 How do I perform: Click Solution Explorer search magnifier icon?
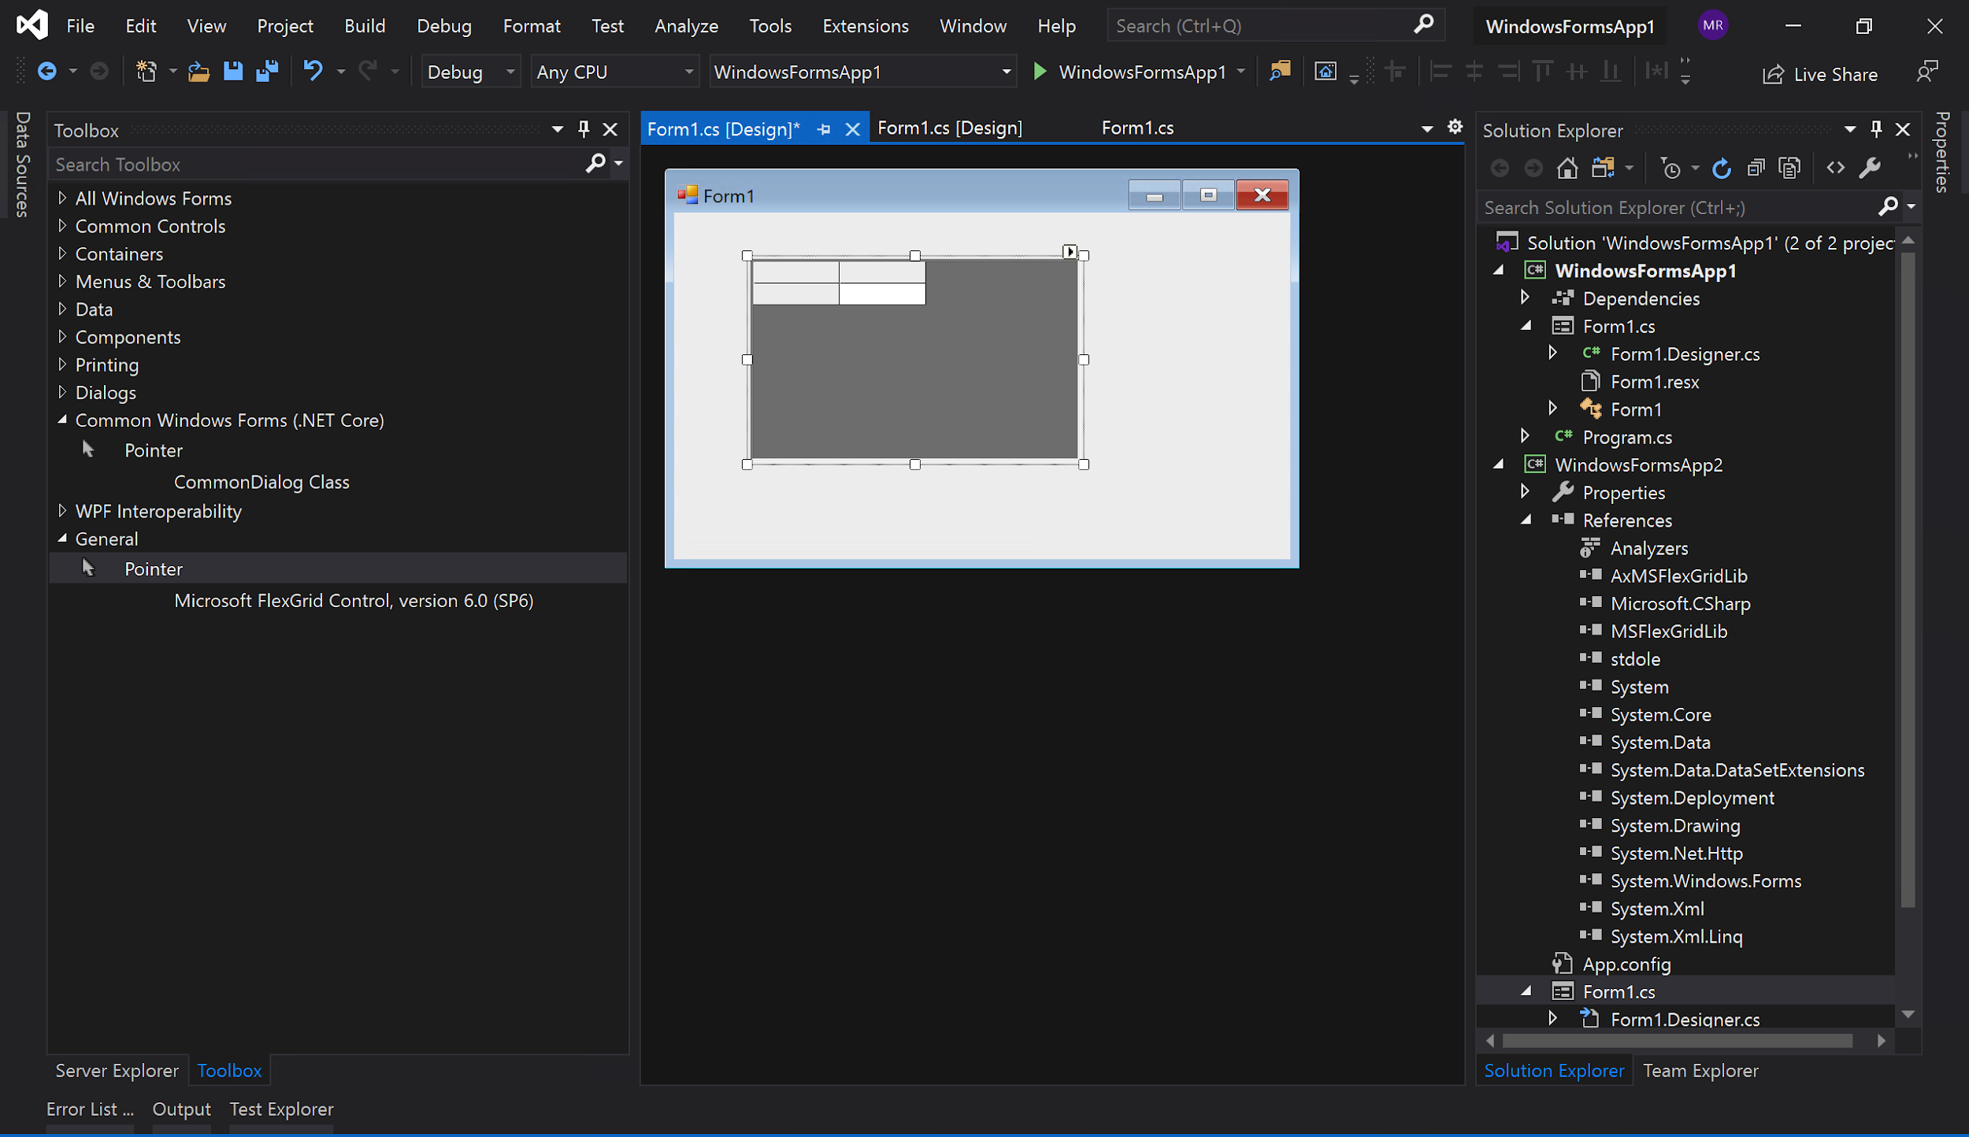pos(1887,206)
